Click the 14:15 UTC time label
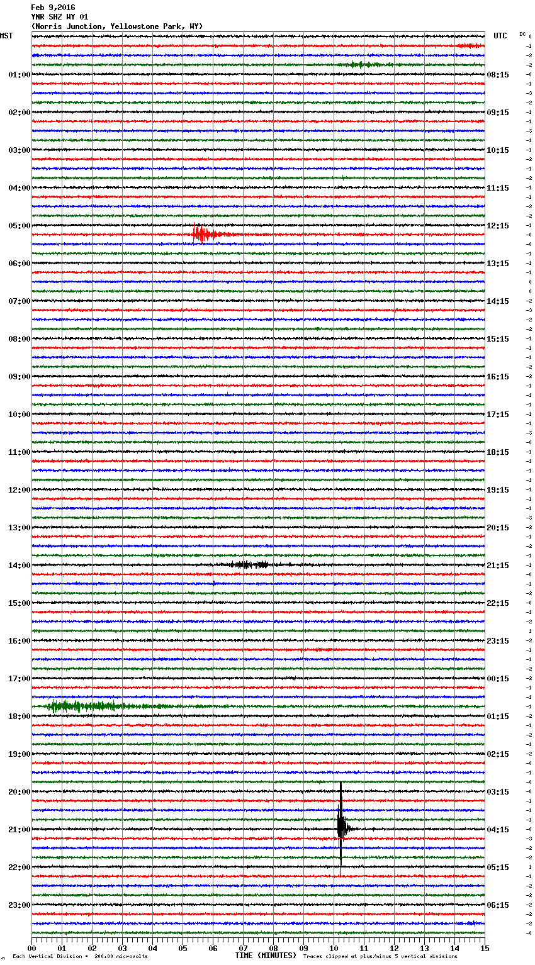The image size is (535, 965). point(498,301)
